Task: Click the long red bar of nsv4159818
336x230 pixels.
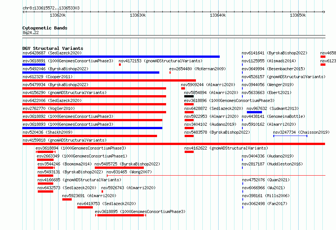Action: click(x=174, y=144)
